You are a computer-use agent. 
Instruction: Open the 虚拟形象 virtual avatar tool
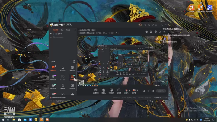click(x=53, y=86)
